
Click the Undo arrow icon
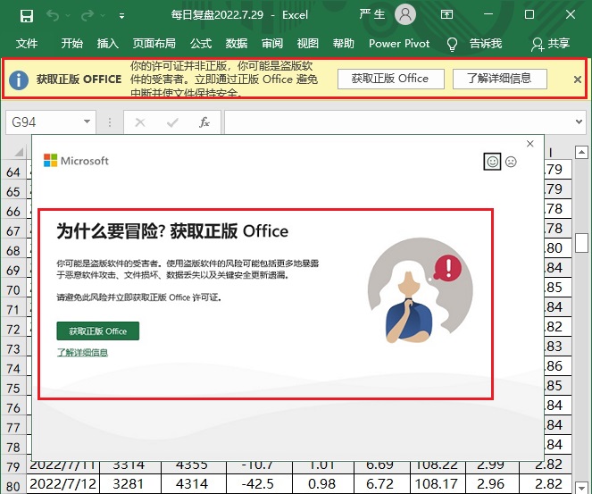pos(53,15)
